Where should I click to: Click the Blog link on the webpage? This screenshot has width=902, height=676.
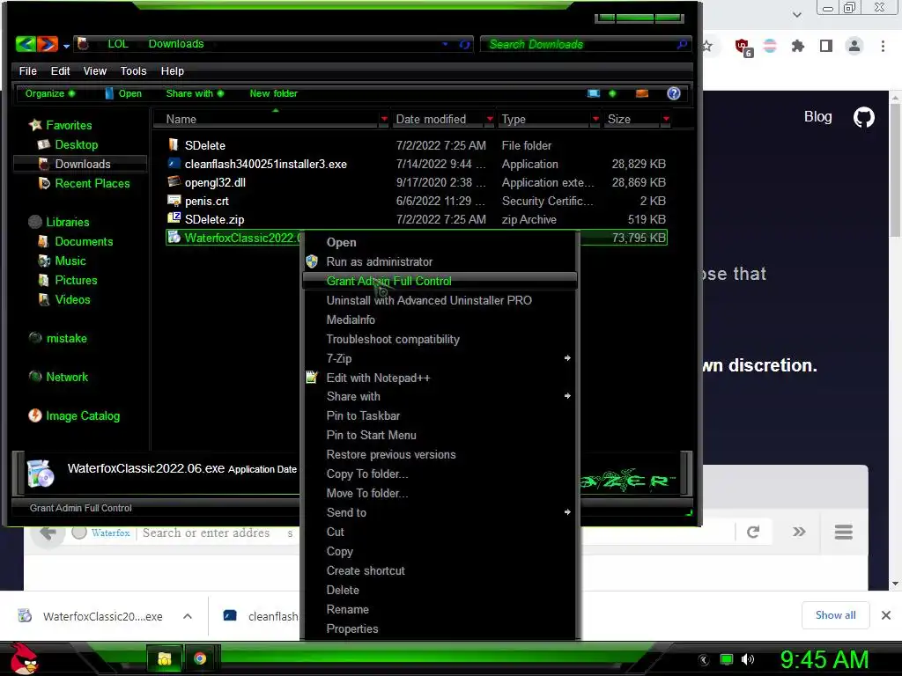coord(817,117)
